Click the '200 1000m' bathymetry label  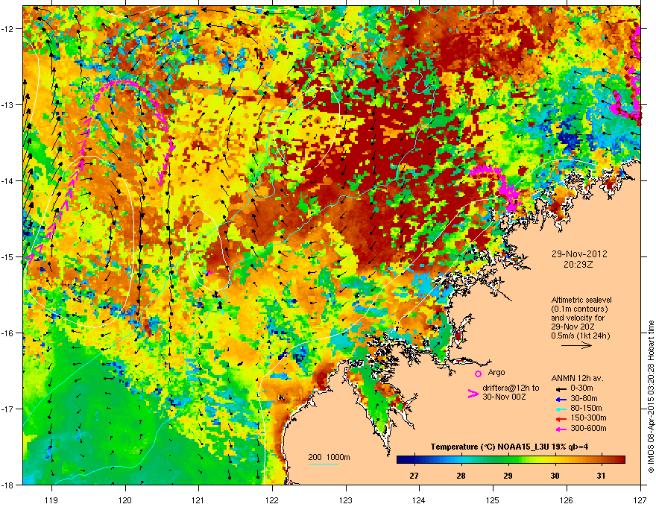tap(329, 457)
